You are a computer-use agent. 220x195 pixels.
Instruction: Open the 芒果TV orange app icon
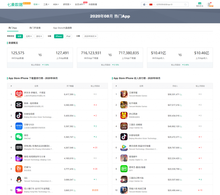pyautogui.click(x=19, y=169)
